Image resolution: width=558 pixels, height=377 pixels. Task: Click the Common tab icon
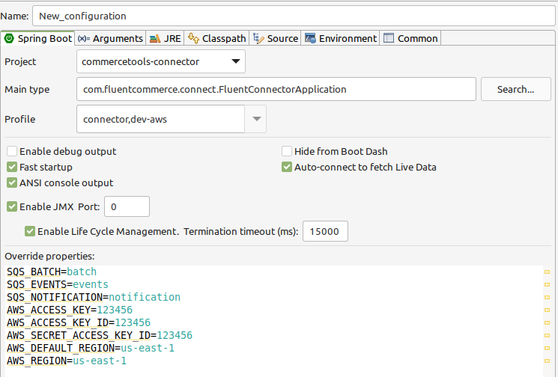[x=388, y=38]
